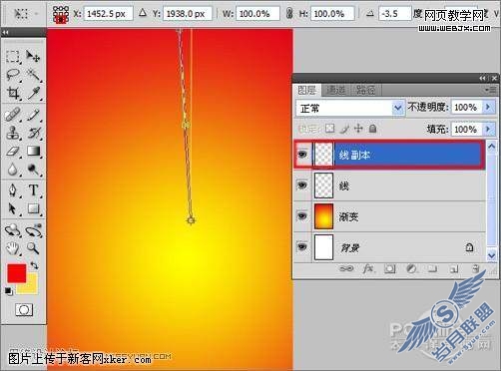Click the 背景 layer lock icon

469,247
